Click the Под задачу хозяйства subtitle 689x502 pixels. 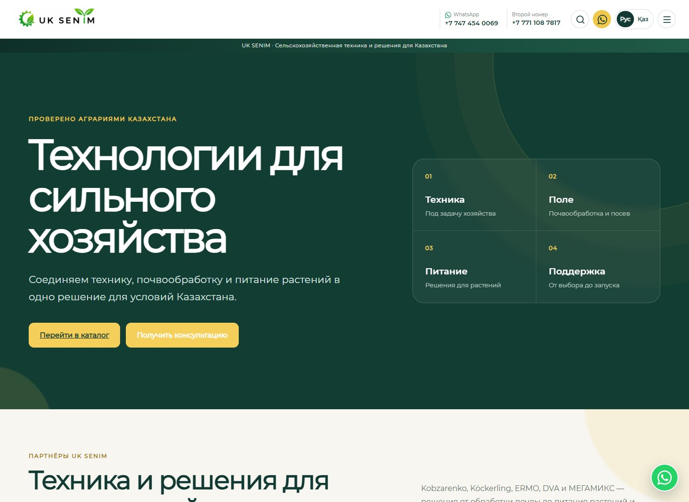(460, 213)
